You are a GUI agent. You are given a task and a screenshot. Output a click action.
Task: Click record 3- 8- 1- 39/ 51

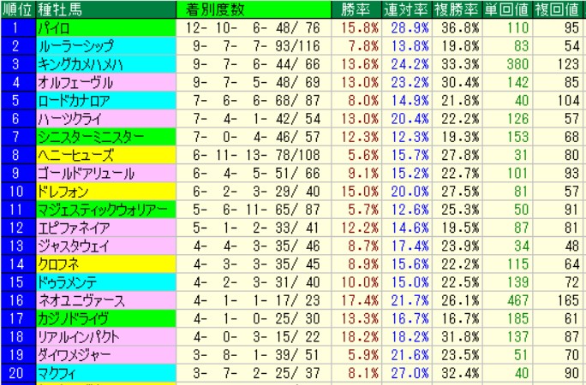pos(256,355)
